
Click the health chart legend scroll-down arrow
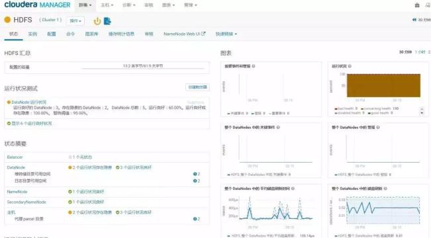pos(422,113)
